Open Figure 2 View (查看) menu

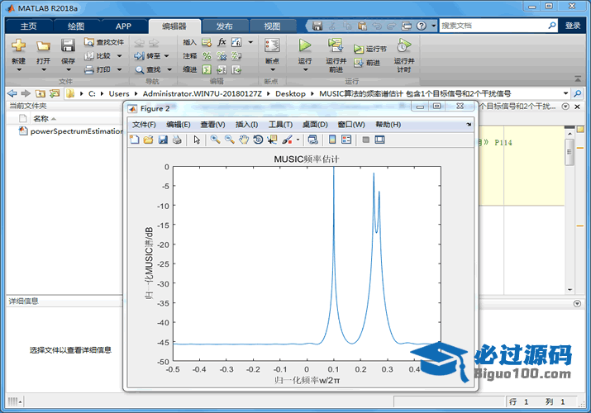point(212,125)
